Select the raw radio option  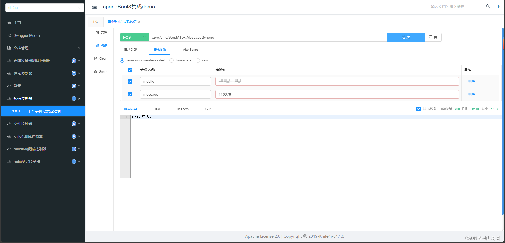[198, 60]
